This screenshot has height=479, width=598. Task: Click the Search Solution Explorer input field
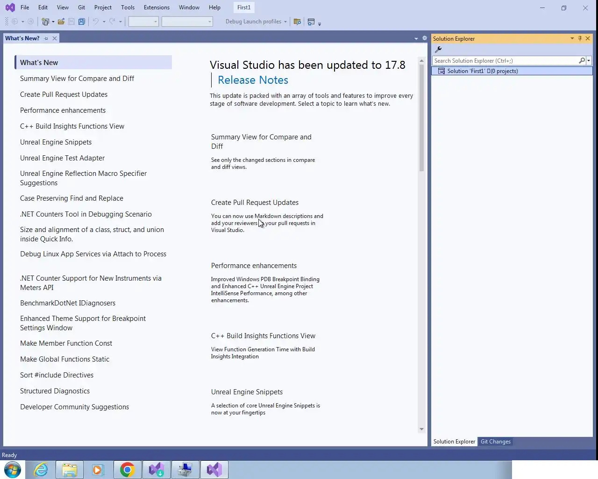[505, 61]
